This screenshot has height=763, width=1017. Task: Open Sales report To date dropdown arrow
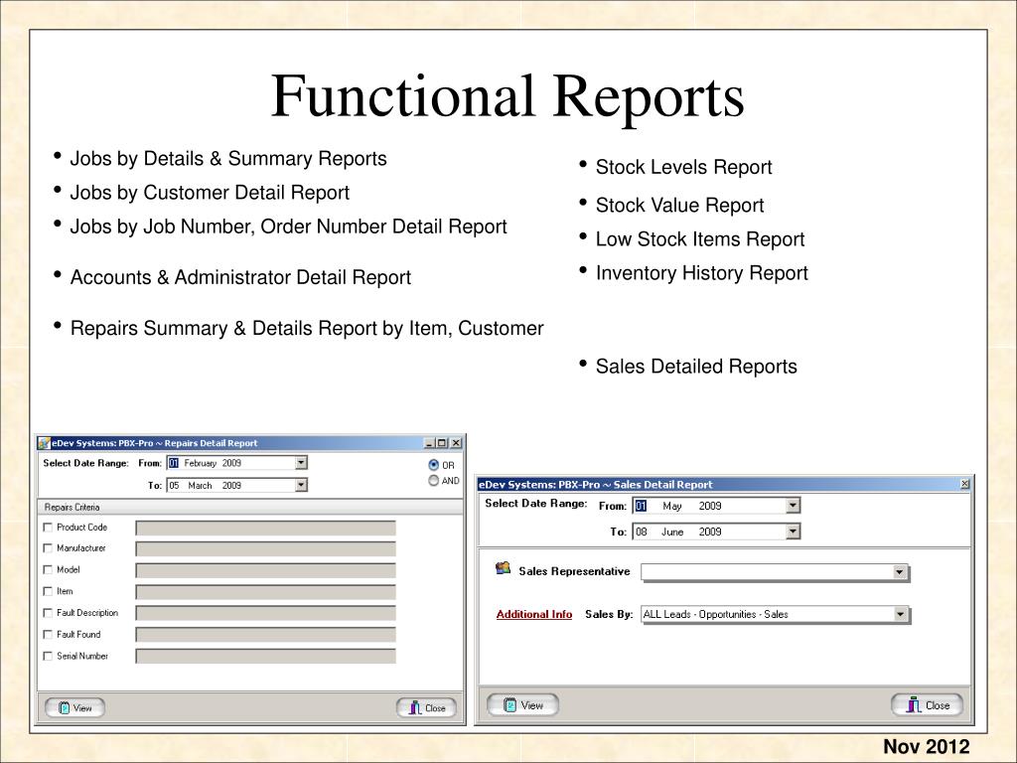click(793, 532)
